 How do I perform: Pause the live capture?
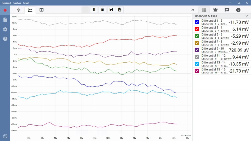(94, 10)
